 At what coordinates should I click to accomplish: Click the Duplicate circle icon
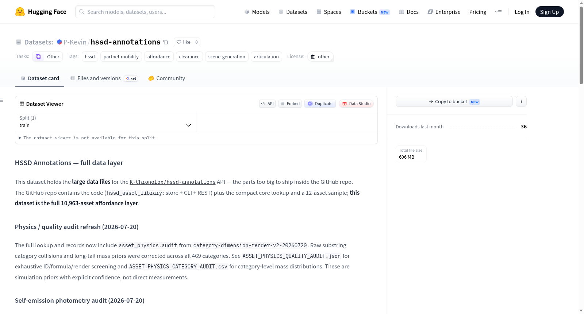pos(310,104)
